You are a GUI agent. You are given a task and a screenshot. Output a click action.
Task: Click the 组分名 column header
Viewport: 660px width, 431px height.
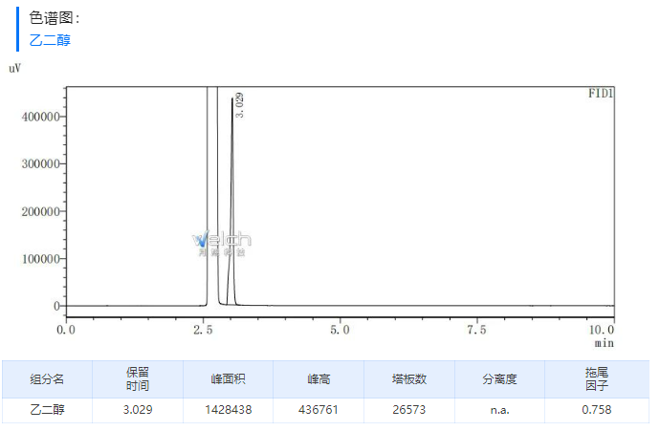click(x=47, y=379)
